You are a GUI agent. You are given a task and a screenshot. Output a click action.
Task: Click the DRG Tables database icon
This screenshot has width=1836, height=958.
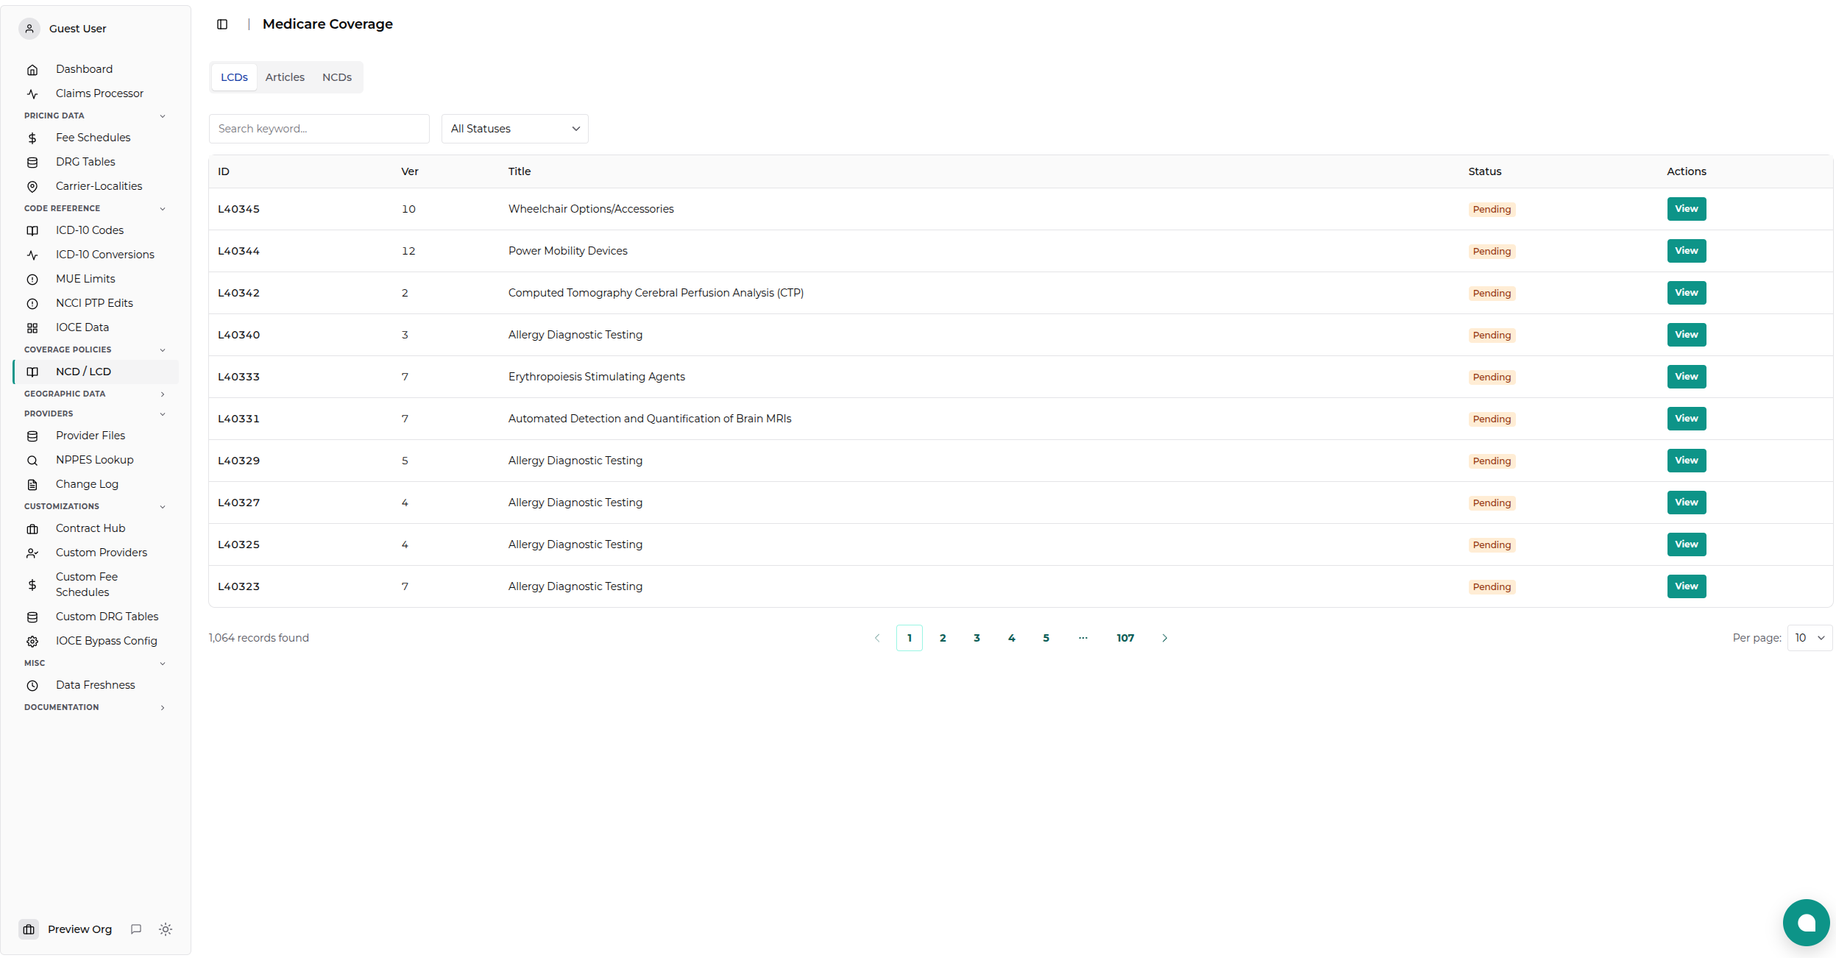[x=32, y=163]
